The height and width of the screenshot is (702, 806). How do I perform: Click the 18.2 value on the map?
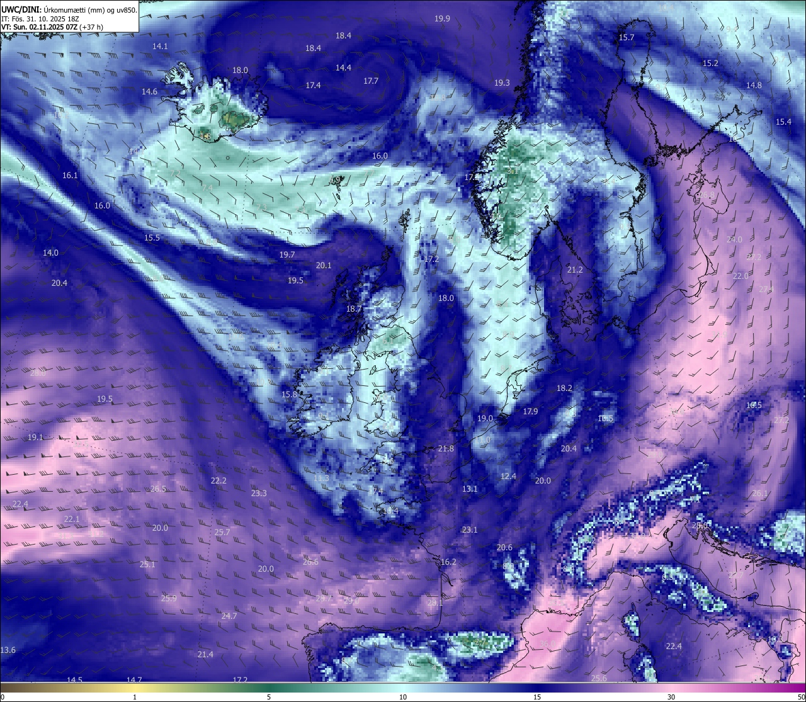click(564, 388)
